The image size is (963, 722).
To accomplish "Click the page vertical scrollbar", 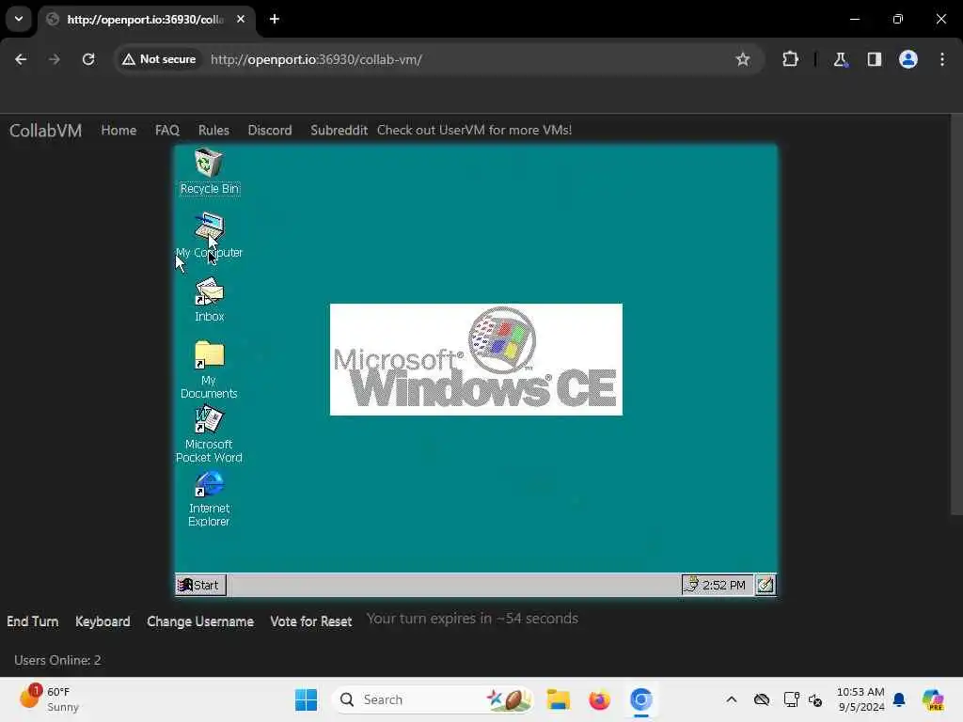I will tap(956, 314).
